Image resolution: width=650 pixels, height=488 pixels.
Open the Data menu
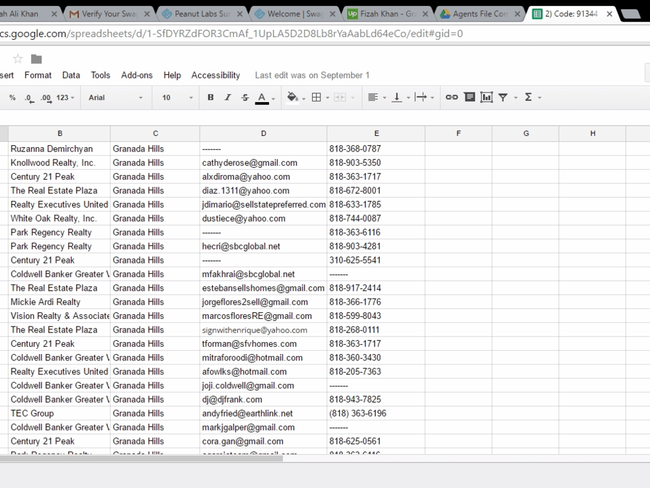pos(71,75)
